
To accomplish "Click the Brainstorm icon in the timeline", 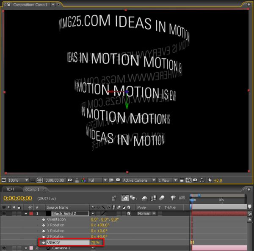I will tap(173, 198).
